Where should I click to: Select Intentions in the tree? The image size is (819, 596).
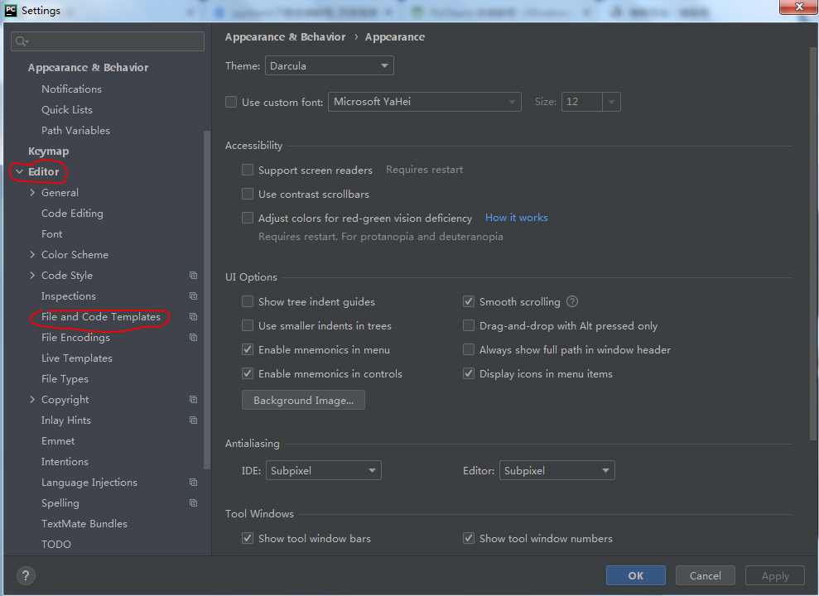[65, 461]
